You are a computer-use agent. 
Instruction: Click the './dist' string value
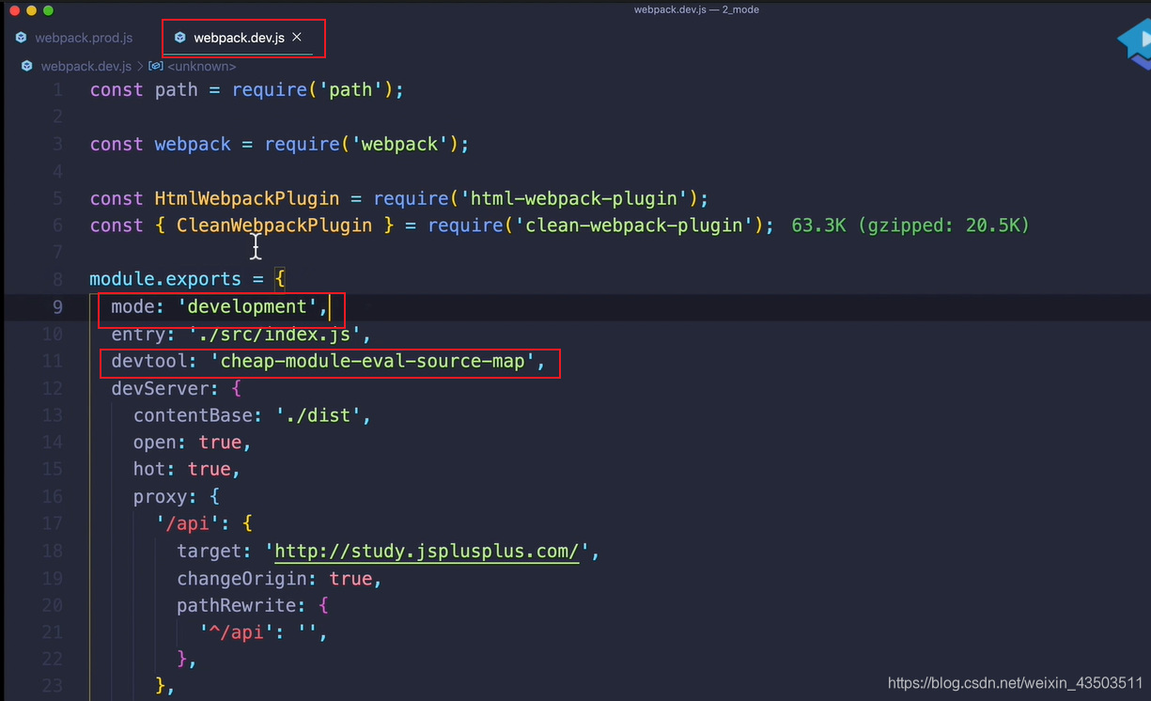point(318,415)
